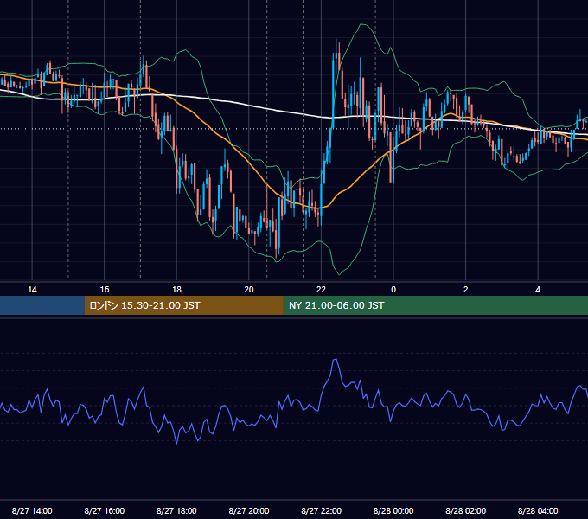
Task: Select the NY 21:00-06:00 JST session bar
Action: 435,305
